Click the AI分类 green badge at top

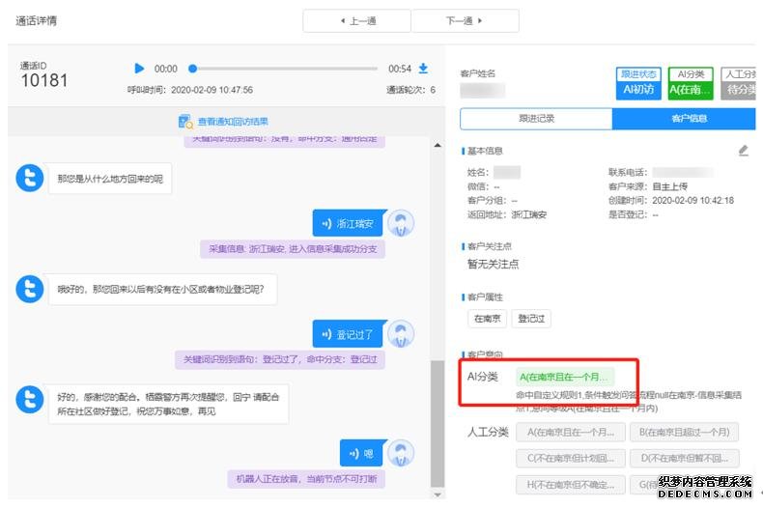(x=691, y=84)
